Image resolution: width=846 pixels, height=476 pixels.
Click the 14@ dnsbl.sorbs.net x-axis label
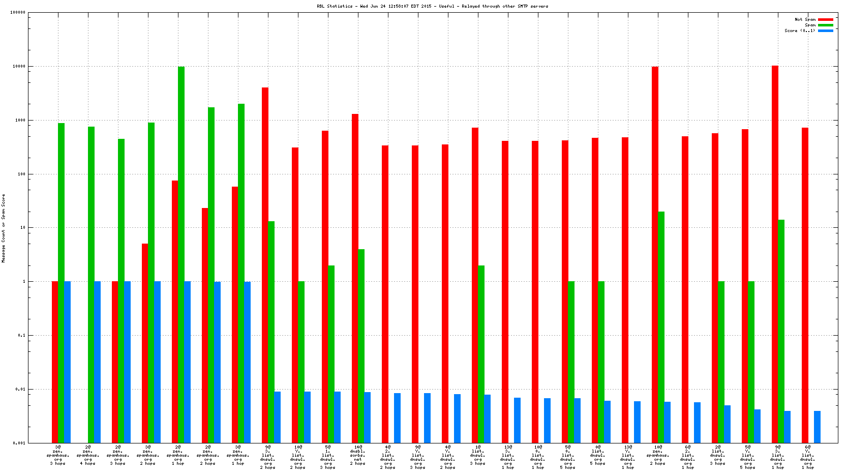coord(357,455)
